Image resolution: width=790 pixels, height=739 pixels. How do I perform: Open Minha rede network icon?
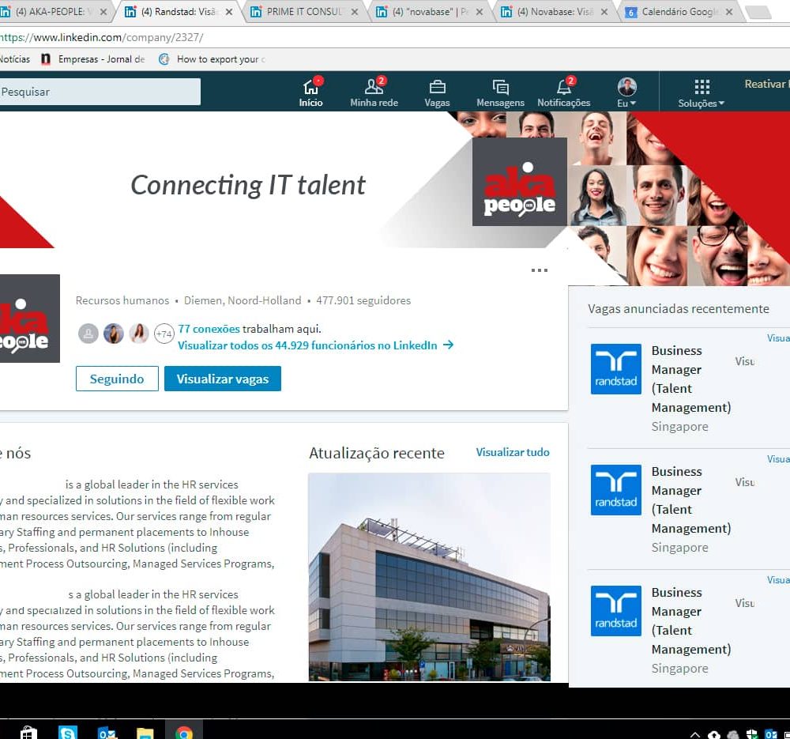(x=374, y=92)
